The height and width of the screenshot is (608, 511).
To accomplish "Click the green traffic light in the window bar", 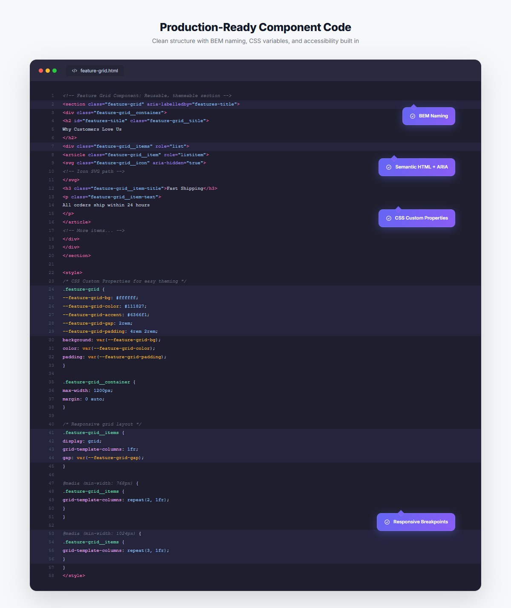I will (x=55, y=70).
